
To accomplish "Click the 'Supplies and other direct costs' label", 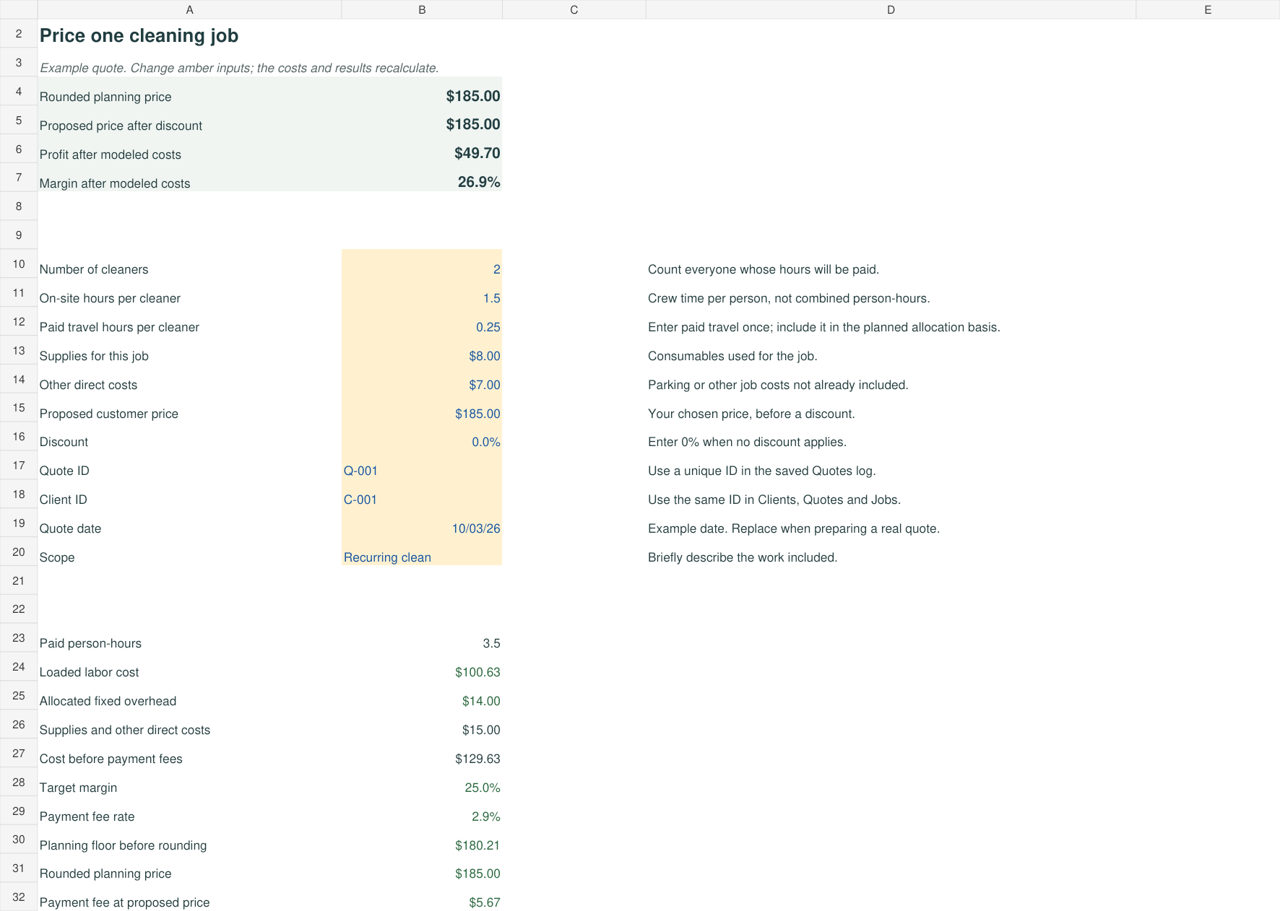I will 125,730.
